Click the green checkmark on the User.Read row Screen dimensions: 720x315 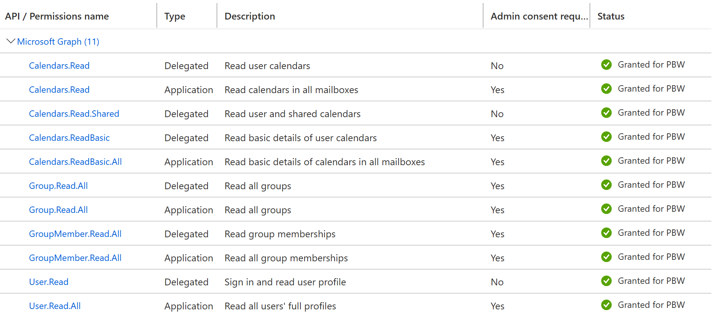pyautogui.click(x=606, y=281)
